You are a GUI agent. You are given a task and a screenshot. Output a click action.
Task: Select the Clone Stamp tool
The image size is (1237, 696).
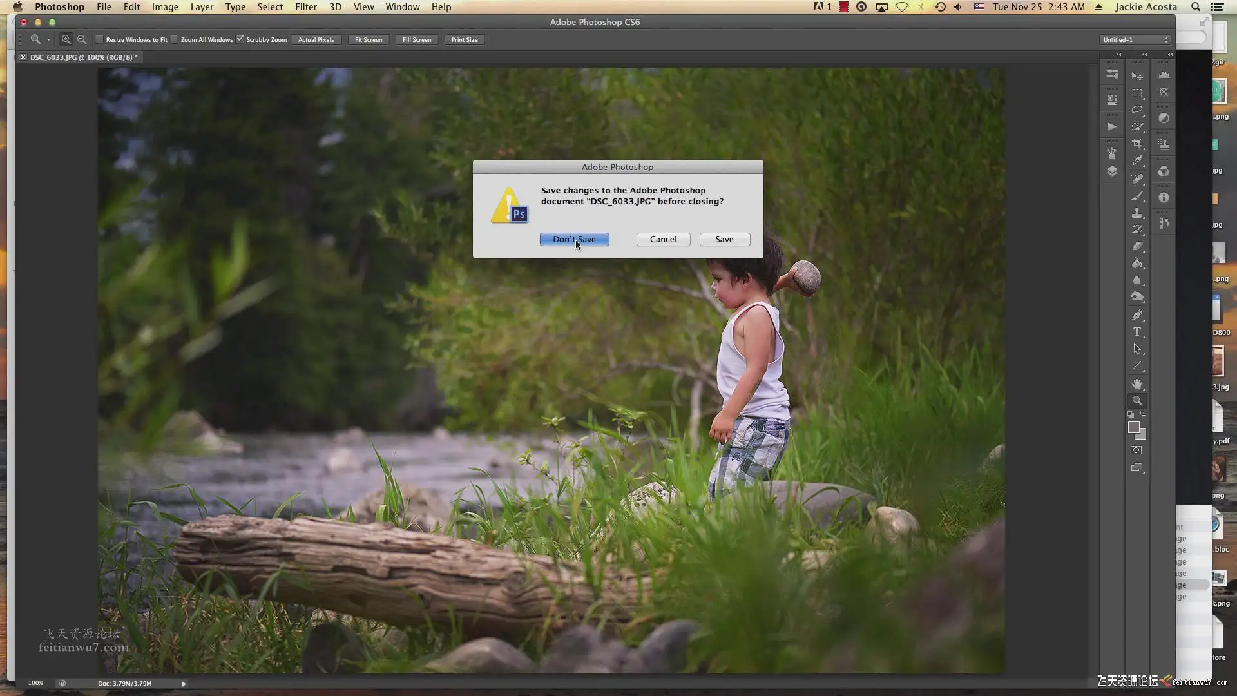tap(1137, 213)
